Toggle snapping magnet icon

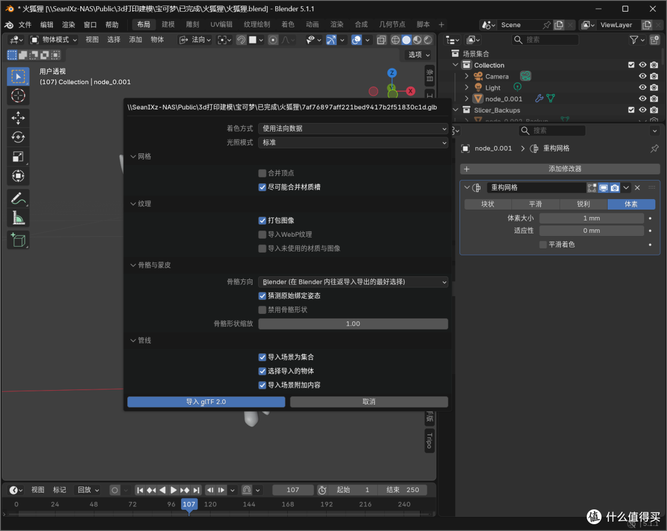[241, 40]
